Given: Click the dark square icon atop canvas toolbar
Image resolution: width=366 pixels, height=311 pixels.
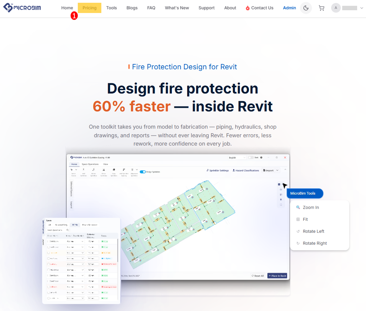Looking at the screenshot, I should point(279,184).
